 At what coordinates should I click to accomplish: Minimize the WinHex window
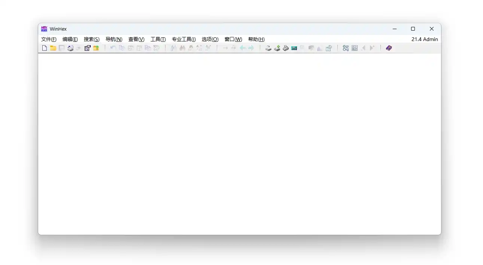pyautogui.click(x=395, y=29)
